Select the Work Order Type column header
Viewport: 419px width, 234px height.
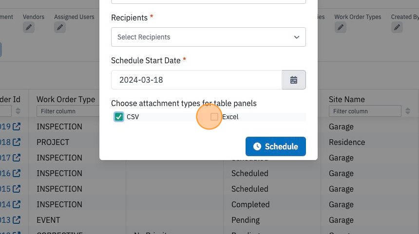[66, 99]
